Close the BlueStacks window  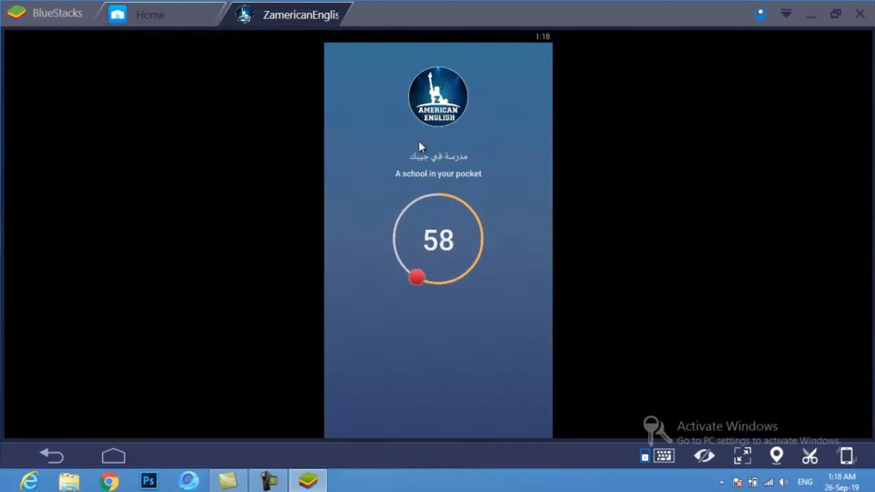pos(859,14)
